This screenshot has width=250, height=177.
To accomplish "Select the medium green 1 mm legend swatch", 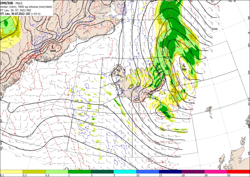I will click(x=79, y=172).
